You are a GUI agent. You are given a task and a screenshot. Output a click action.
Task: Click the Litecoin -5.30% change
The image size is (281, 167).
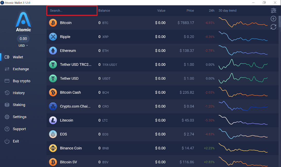pos(209,120)
